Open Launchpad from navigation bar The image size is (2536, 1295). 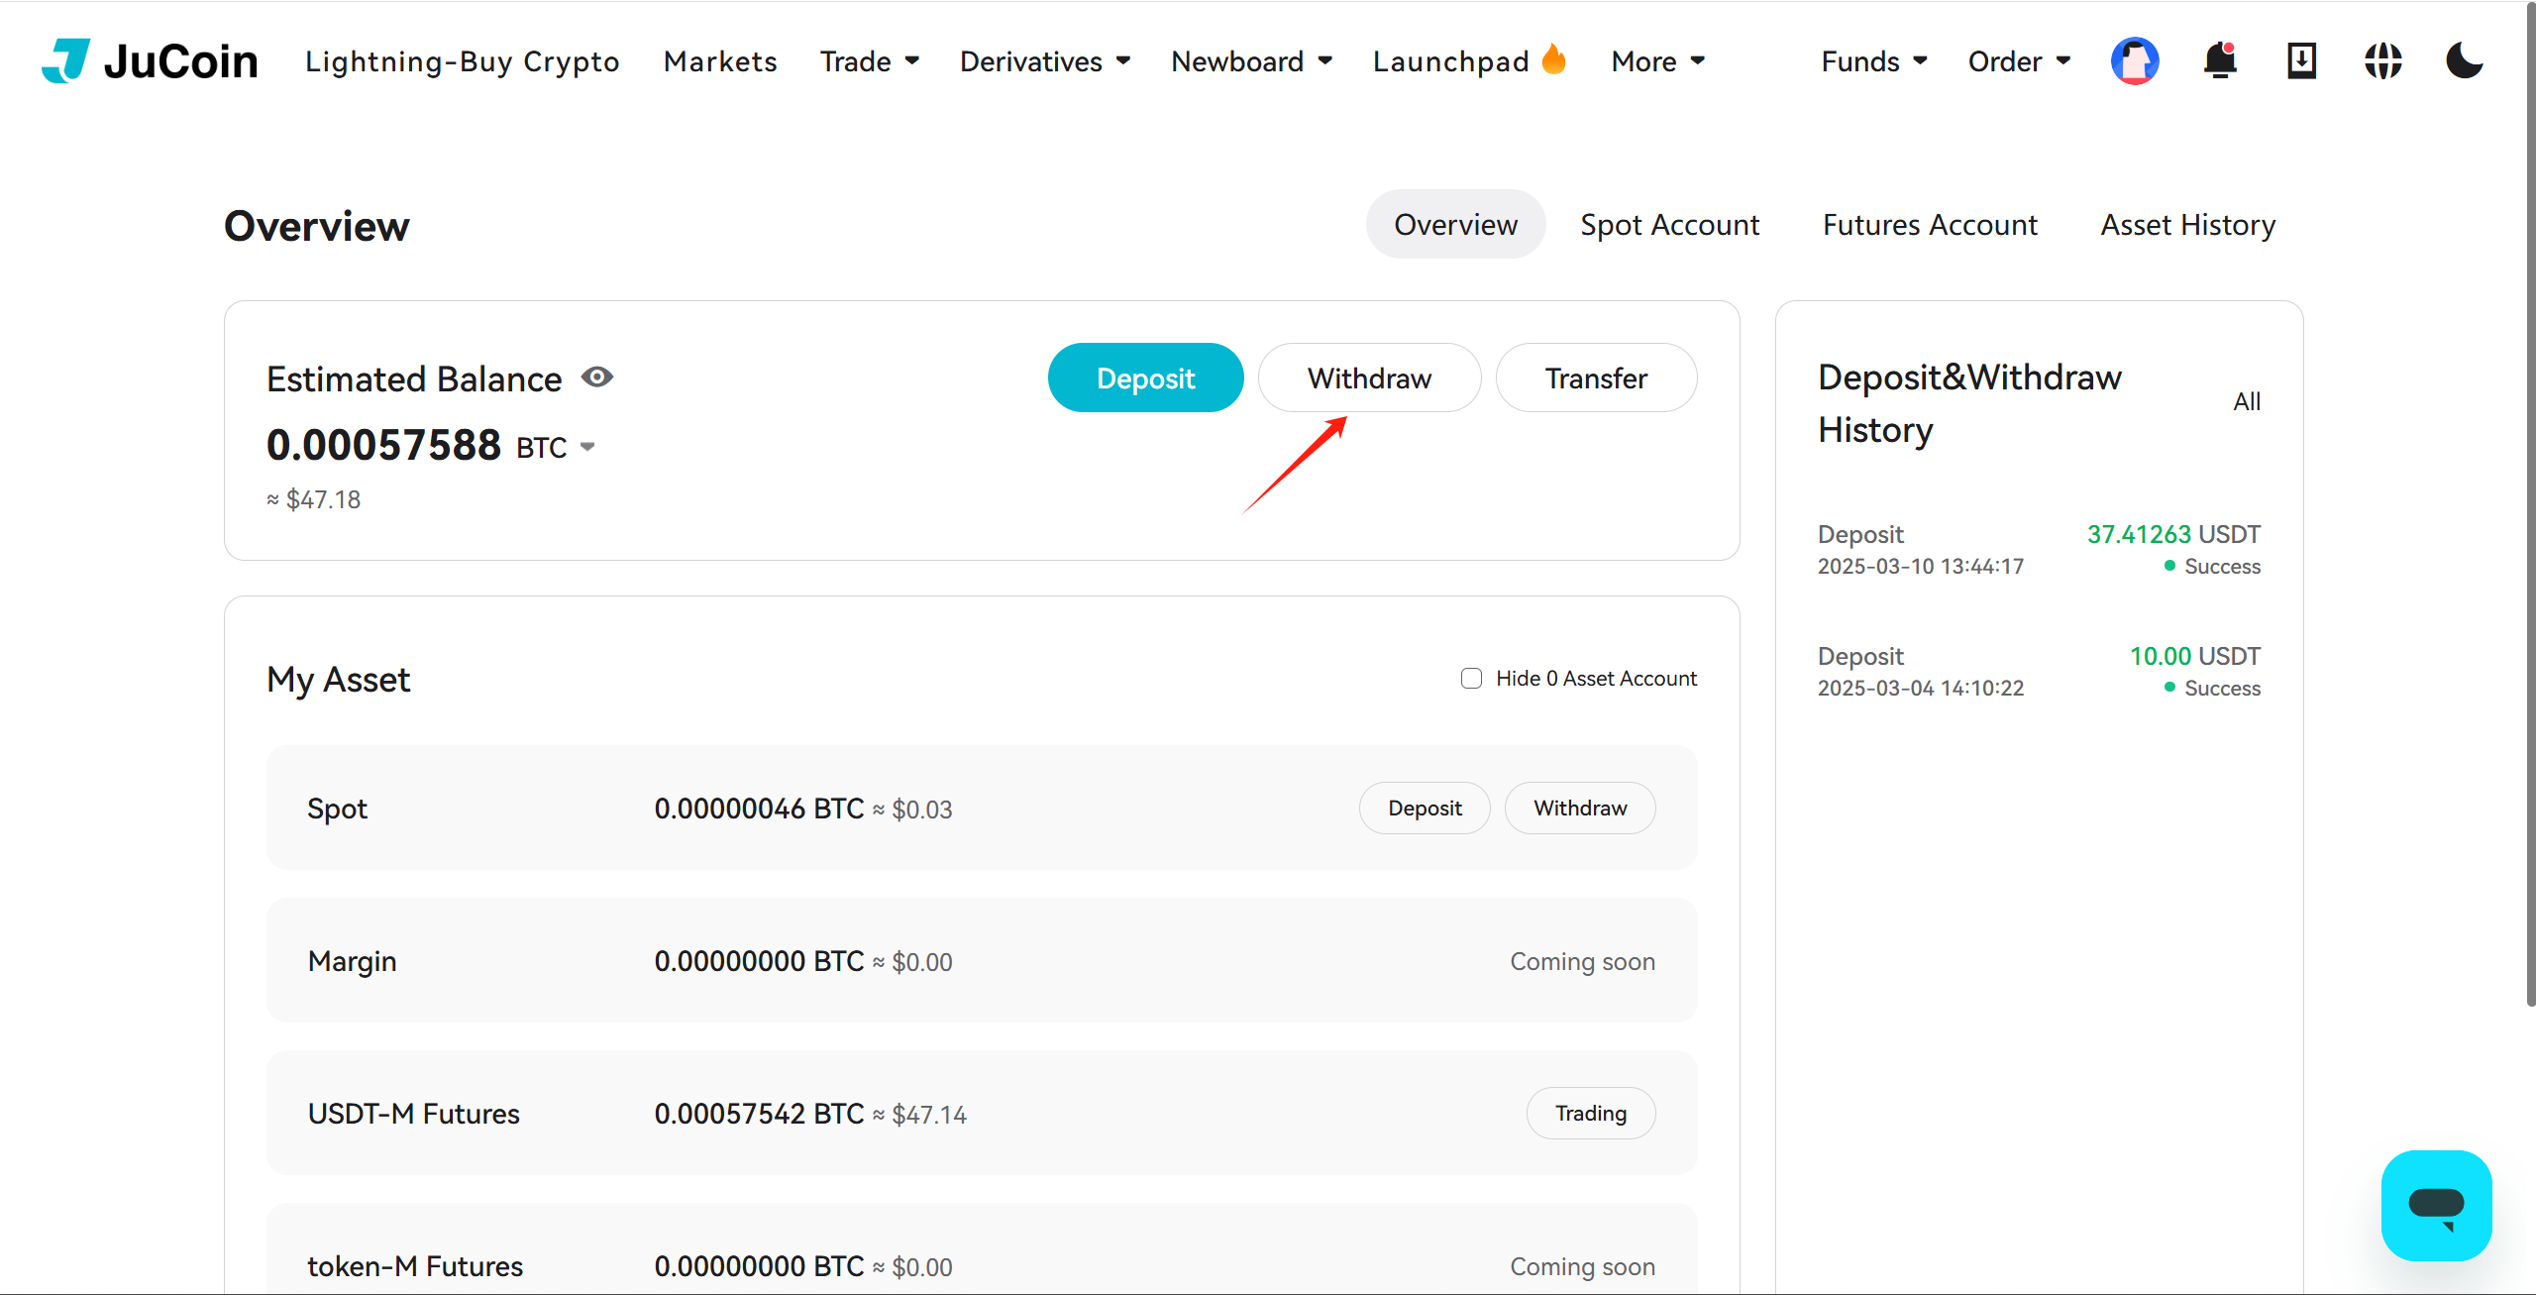(x=1470, y=61)
